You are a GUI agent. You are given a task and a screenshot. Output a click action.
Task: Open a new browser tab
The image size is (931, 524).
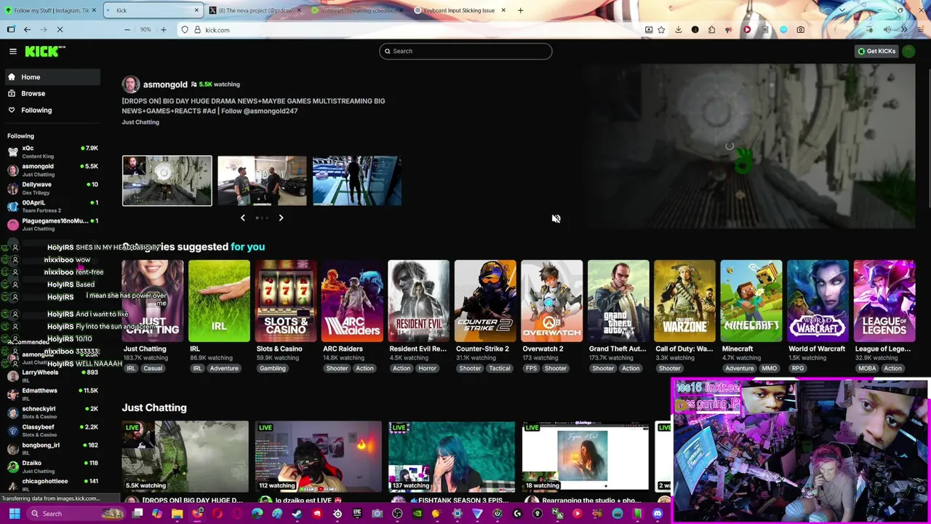[521, 10]
